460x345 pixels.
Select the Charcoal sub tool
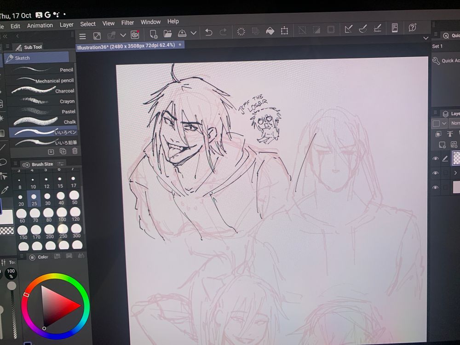point(41,90)
